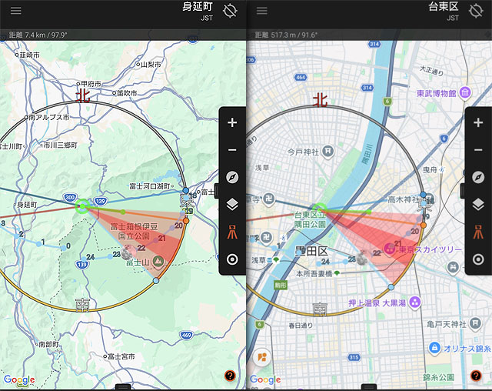
Task: Expand the 身延町 JST location title
Action: pyautogui.click(x=197, y=11)
